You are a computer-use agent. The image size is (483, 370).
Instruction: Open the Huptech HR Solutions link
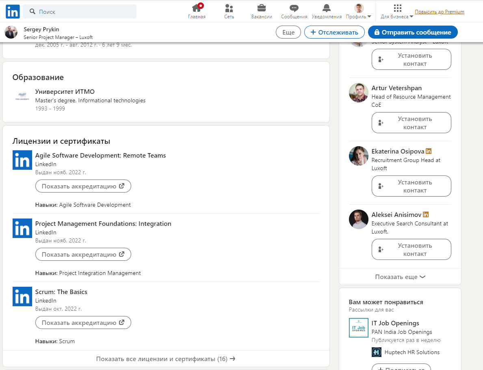[412, 352]
